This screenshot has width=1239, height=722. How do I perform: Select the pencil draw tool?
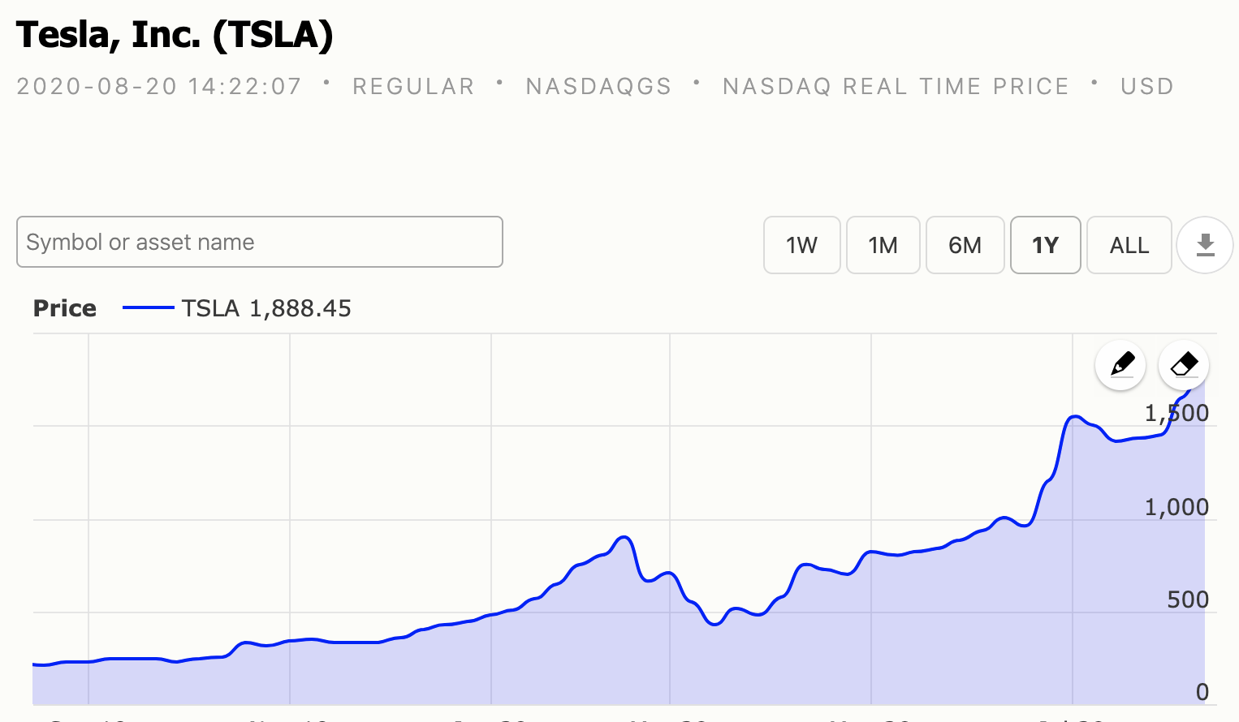[x=1120, y=365]
